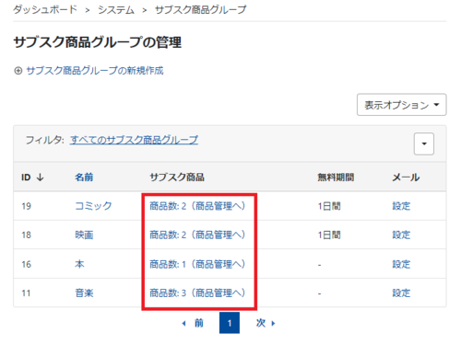Click the すべてのサブスク商品グループ filter link
The image size is (461, 344).
tap(134, 140)
